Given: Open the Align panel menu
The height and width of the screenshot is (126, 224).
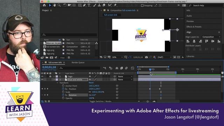Looking at the screenshot, I should pos(219,32).
